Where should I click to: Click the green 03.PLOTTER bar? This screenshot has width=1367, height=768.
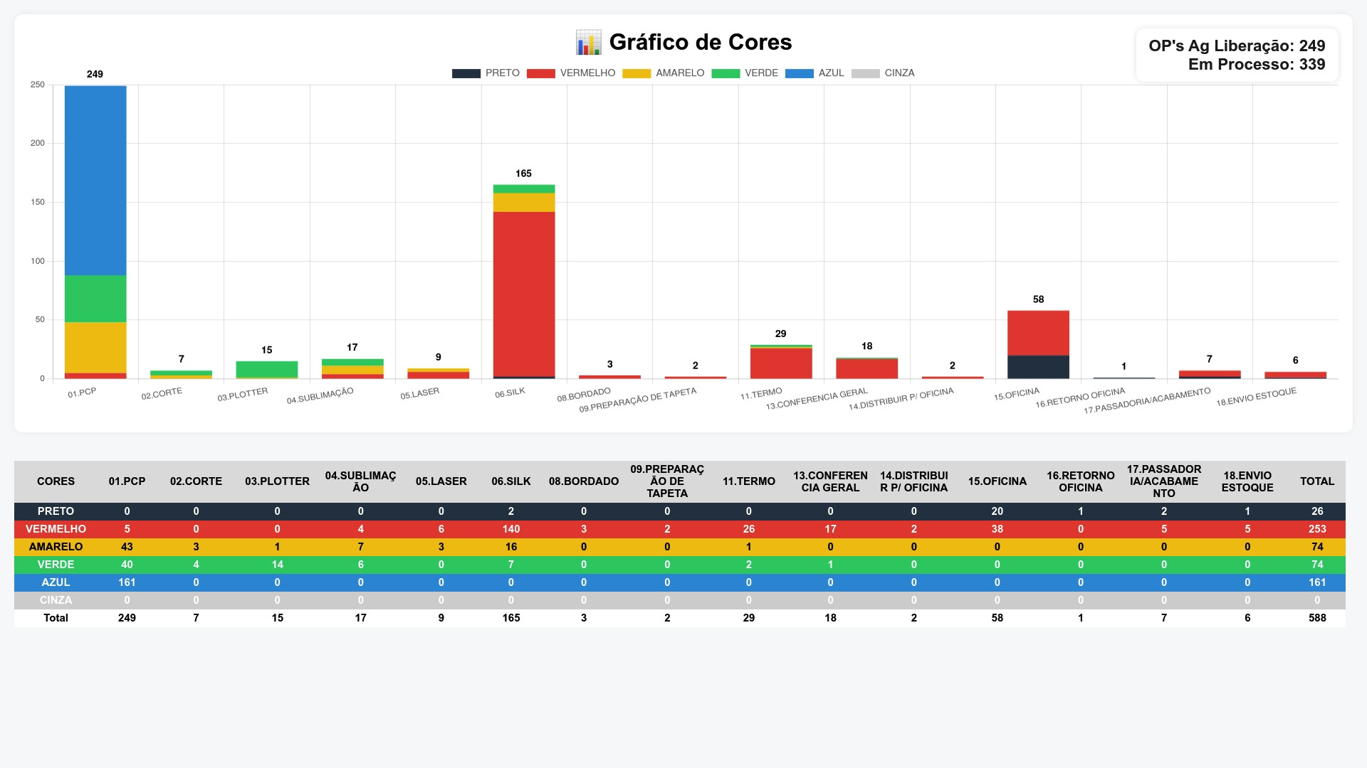(267, 370)
